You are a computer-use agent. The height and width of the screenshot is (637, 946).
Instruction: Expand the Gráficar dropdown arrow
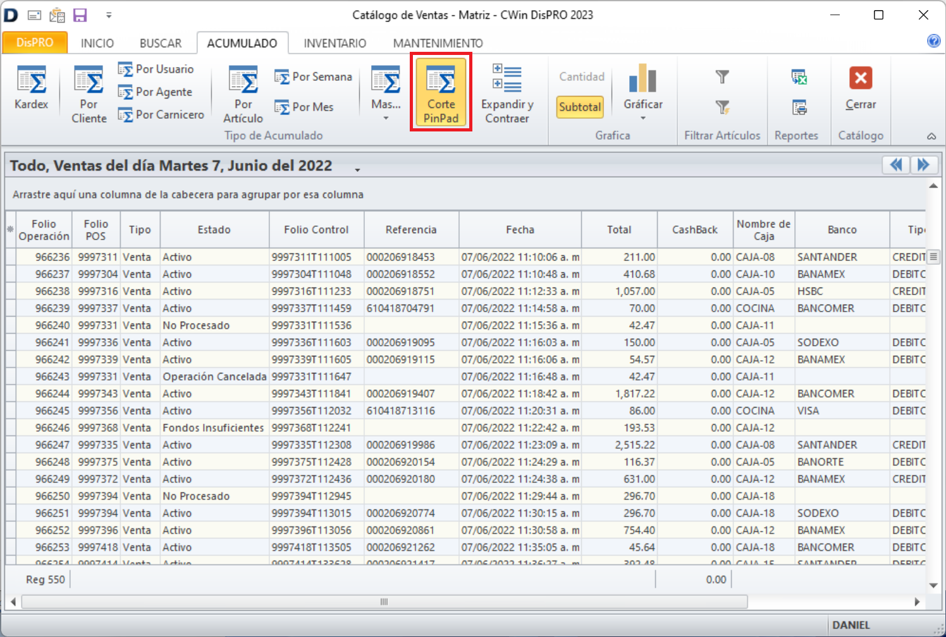click(643, 118)
